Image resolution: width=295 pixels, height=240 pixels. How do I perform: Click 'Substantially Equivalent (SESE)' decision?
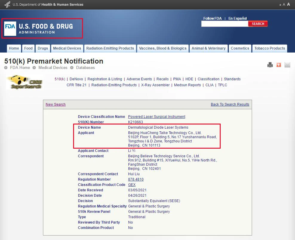[154, 201]
